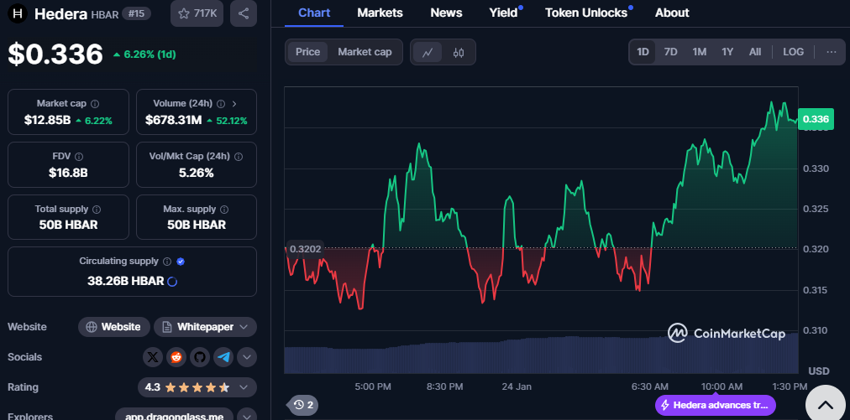Open the GitHub social link

[x=200, y=357]
